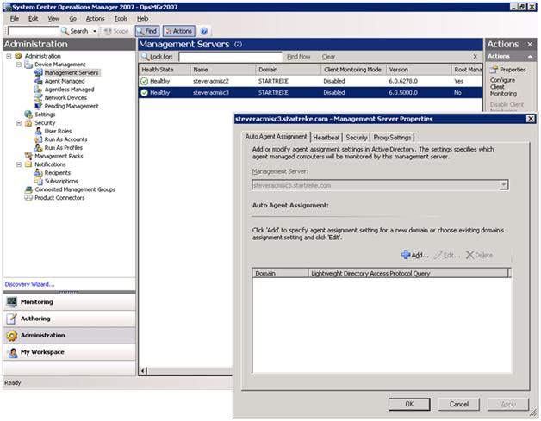Click the My Workspace person icon
The width and height of the screenshot is (541, 421).
pos(12,352)
